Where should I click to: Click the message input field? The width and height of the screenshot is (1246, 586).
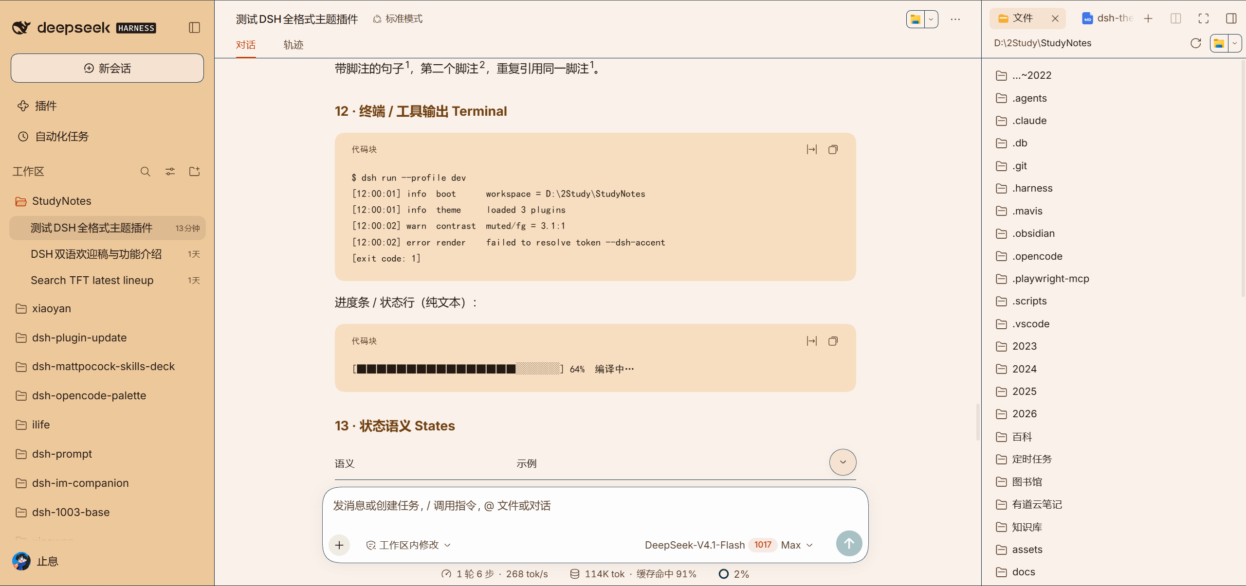[x=595, y=506]
